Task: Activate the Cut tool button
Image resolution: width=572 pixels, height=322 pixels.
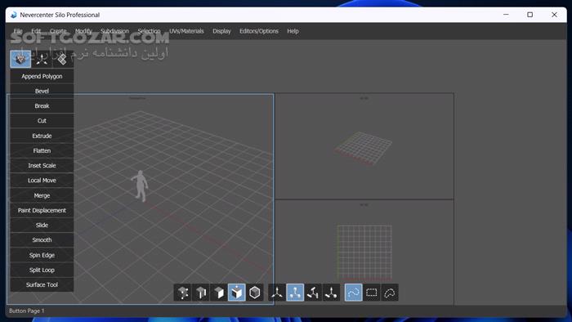Action: tap(42, 121)
